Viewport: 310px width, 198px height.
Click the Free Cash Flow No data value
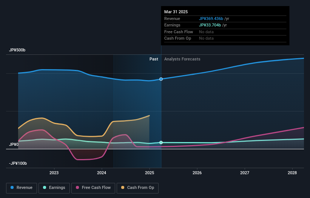pyautogui.click(x=206, y=32)
